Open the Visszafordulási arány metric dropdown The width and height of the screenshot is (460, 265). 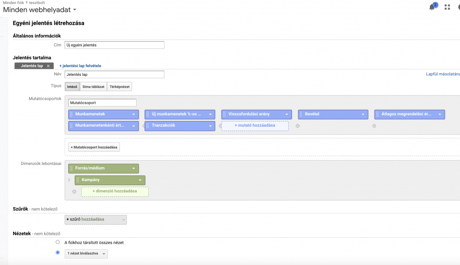point(287,114)
